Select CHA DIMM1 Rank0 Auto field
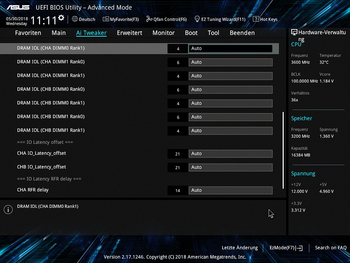The image size is (350, 263). pos(231,62)
